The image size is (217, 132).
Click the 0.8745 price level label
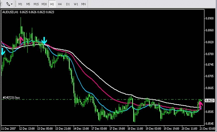(x=209, y=64)
